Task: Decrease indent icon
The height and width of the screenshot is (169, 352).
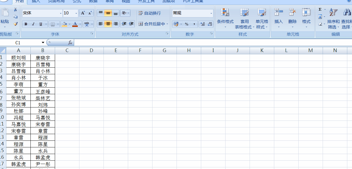Action: click(x=124, y=24)
